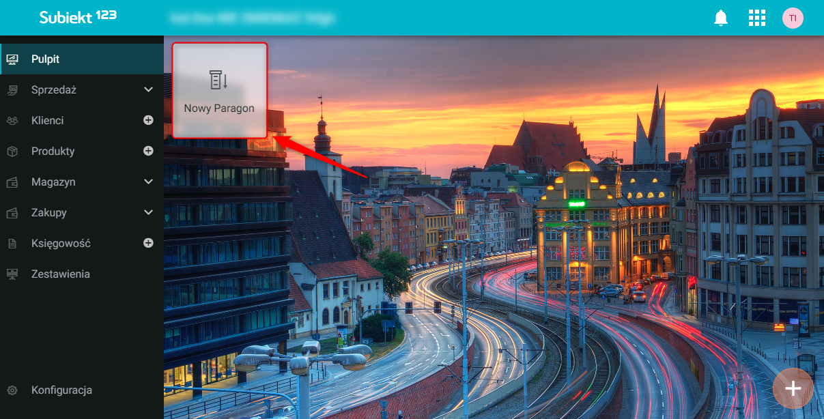Viewport: 824px width, 419px height.
Task: Add a new client with Klienci plus
Action: (148, 120)
